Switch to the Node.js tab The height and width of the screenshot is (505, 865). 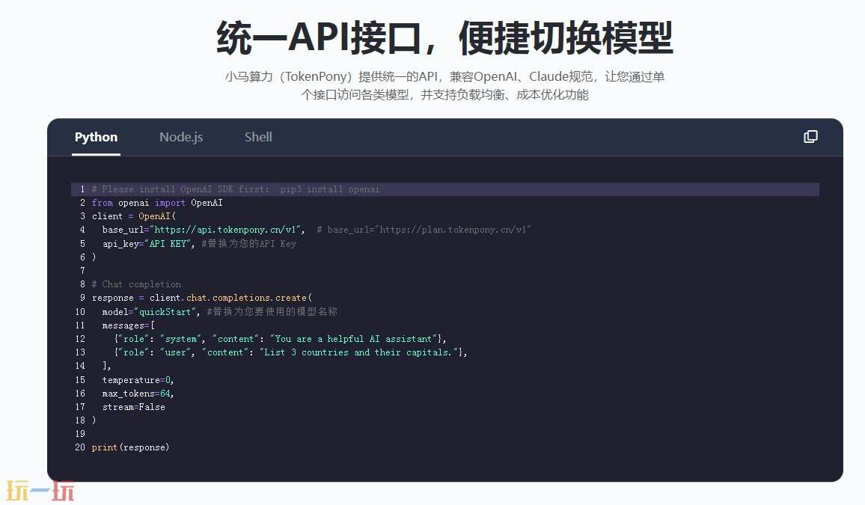pyautogui.click(x=180, y=137)
